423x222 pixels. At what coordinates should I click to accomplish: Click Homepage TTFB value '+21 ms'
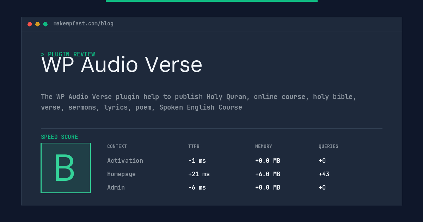[x=199, y=174]
